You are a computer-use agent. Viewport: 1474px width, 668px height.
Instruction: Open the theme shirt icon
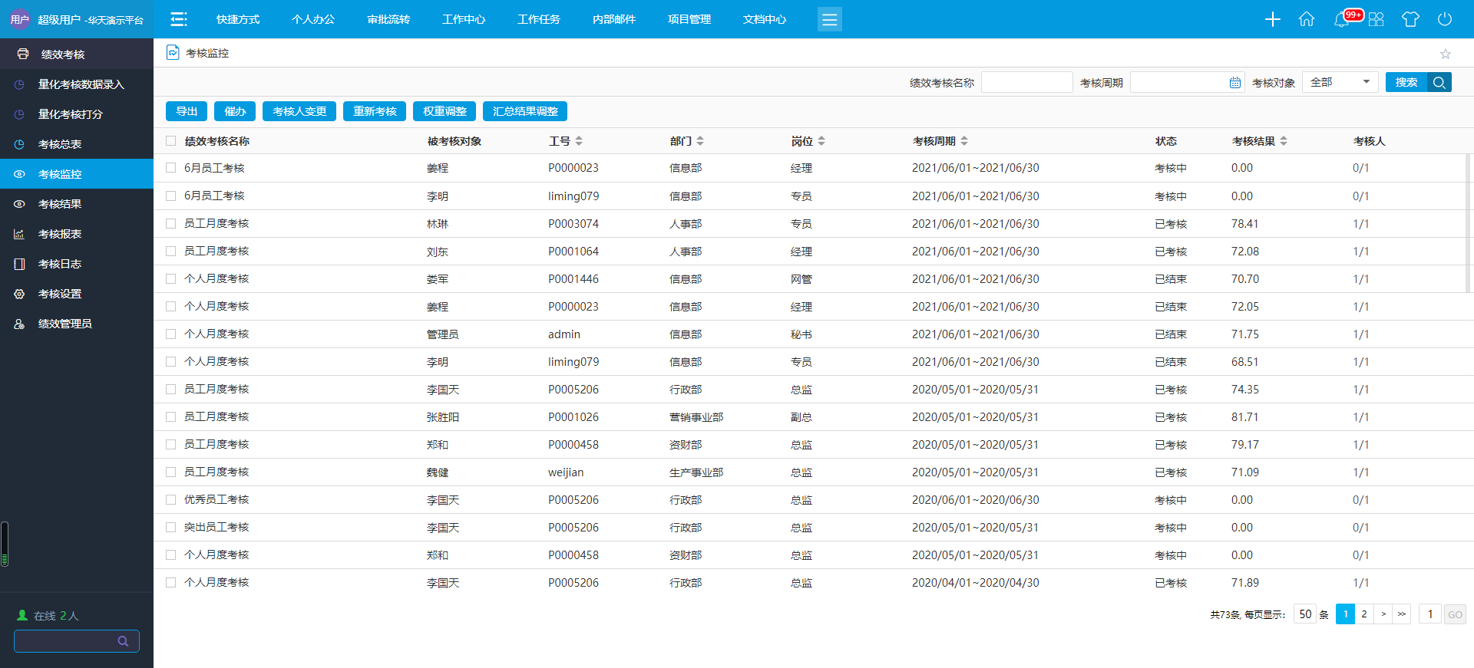(x=1410, y=19)
